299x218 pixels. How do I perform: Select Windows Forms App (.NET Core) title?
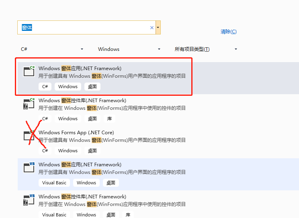click(x=76, y=132)
